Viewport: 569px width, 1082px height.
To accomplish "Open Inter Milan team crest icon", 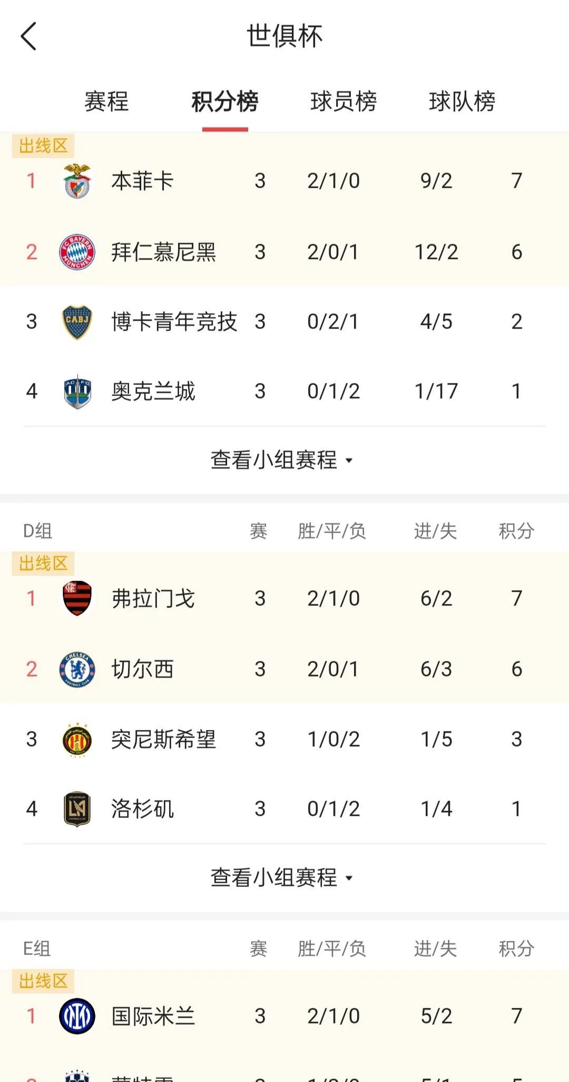I will click(x=77, y=1016).
